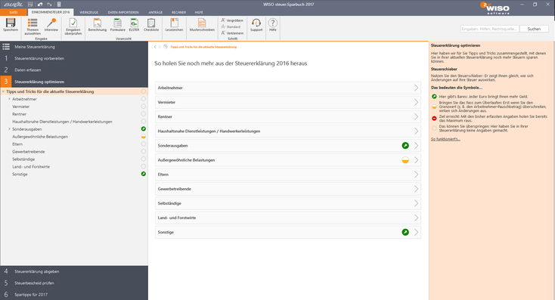Go to step 6 Spartipps für 2017
Viewport: 555px width, 300px height.
coord(74,295)
